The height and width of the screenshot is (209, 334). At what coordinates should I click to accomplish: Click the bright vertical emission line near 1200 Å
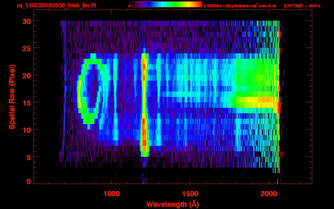point(144,103)
